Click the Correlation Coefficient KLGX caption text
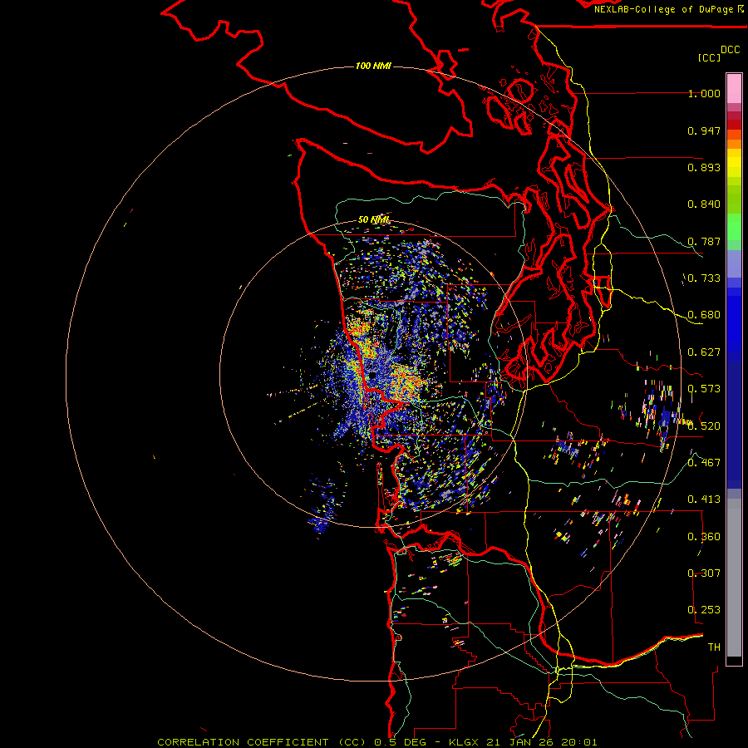Image resolution: width=748 pixels, height=748 pixels. coord(376,742)
